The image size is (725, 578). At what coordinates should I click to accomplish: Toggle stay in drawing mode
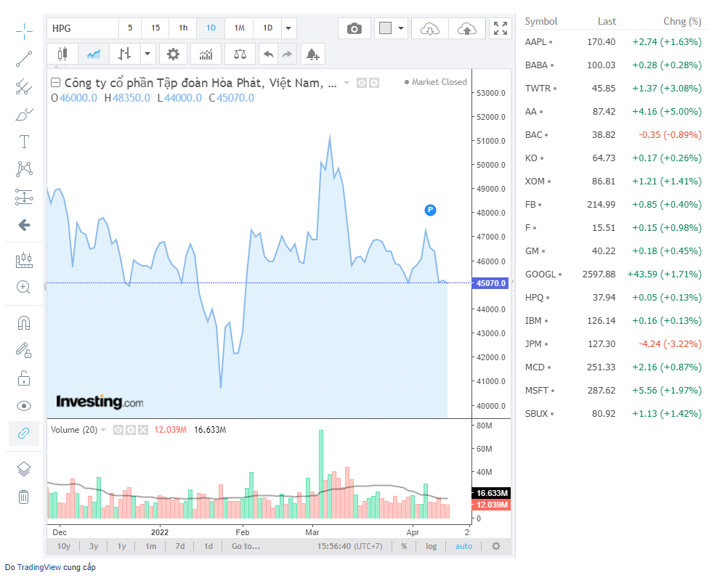tap(24, 350)
